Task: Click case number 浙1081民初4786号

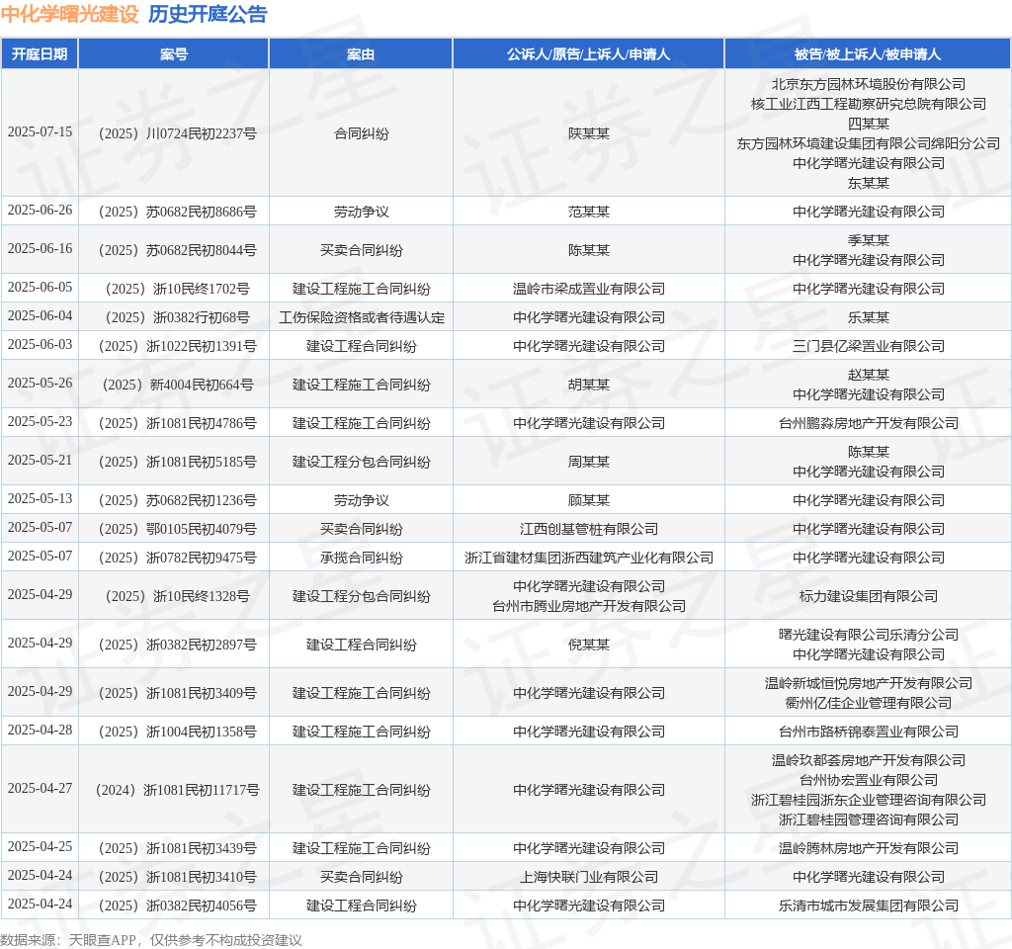Action: point(178,423)
